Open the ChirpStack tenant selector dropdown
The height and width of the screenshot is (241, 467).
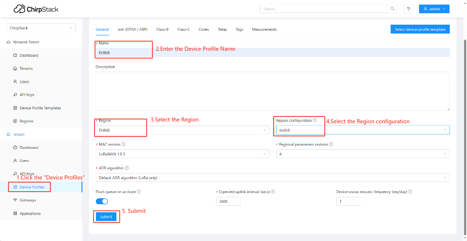(41, 28)
